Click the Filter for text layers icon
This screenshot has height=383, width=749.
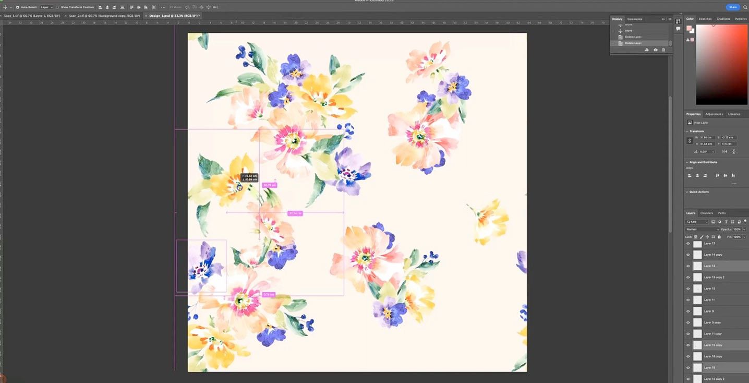pos(726,222)
